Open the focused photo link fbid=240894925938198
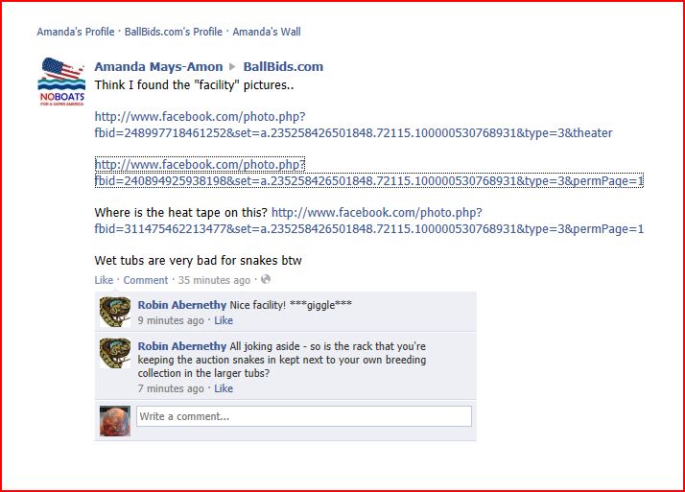The width and height of the screenshot is (685, 492). point(369,173)
